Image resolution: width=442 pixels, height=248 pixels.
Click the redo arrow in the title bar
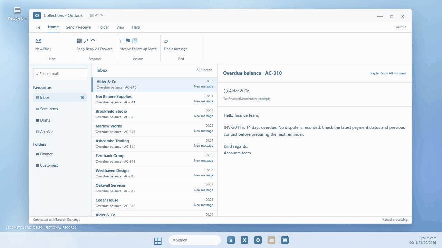pyautogui.click(x=101, y=15)
